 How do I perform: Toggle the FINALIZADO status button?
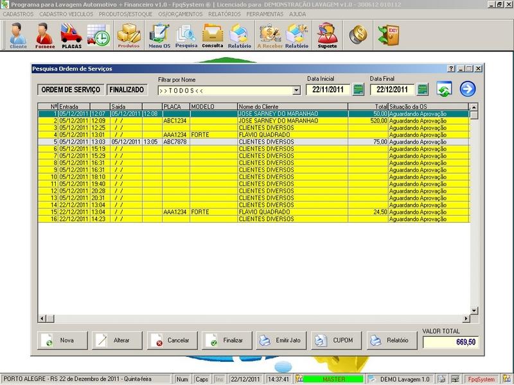click(127, 90)
